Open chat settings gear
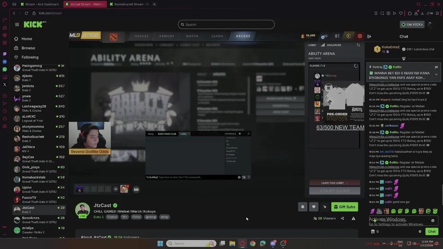 [x=420, y=232]
